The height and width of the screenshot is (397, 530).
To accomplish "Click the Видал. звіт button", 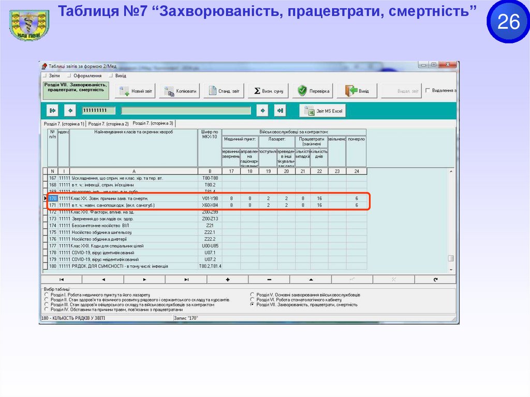I will pos(401,91).
